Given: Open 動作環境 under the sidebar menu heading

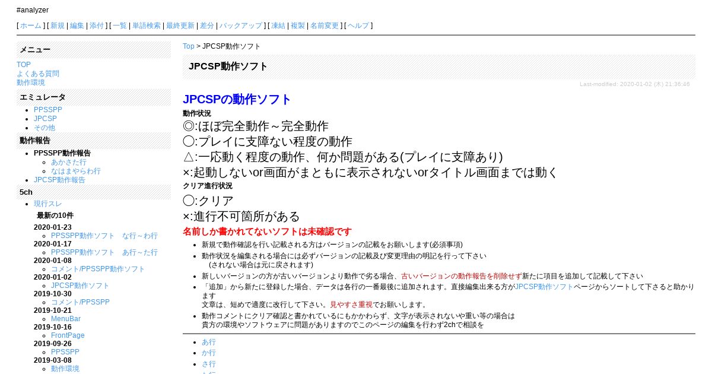Looking at the screenshot, I should 31,83.
